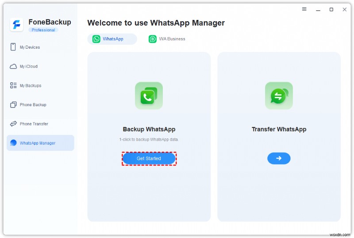Select Phone Transfer in sidebar
Image resolution: width=354 pixels, height=238 pixels.
(x=40, y=124)
